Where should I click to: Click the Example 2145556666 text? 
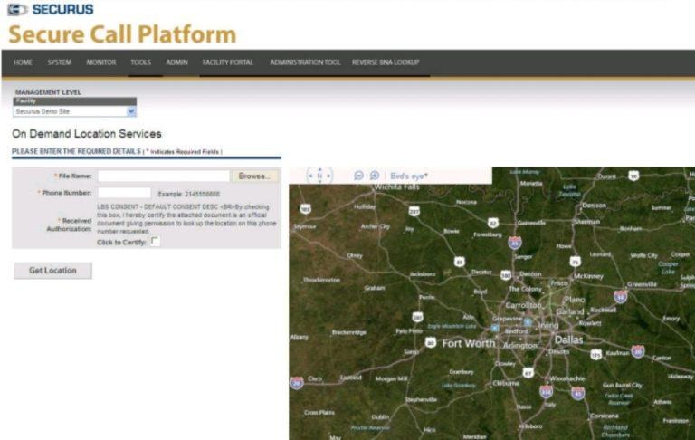(x=189, y=195)
